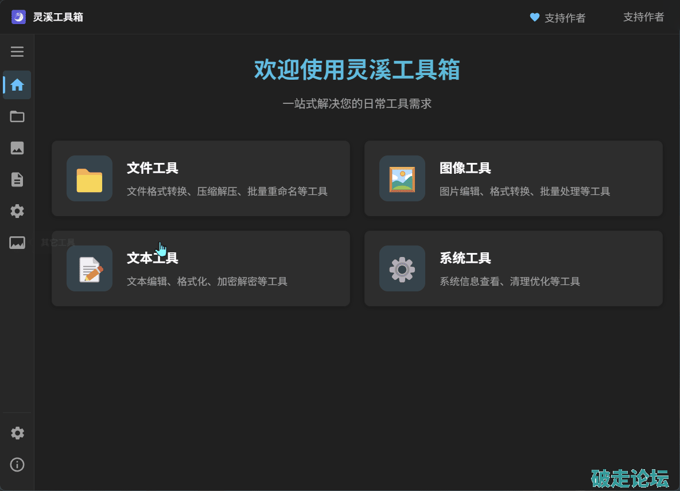680x491 pixels.
Task: Click the about info icon
Action: pyautogui.click(x=17, y=464)
